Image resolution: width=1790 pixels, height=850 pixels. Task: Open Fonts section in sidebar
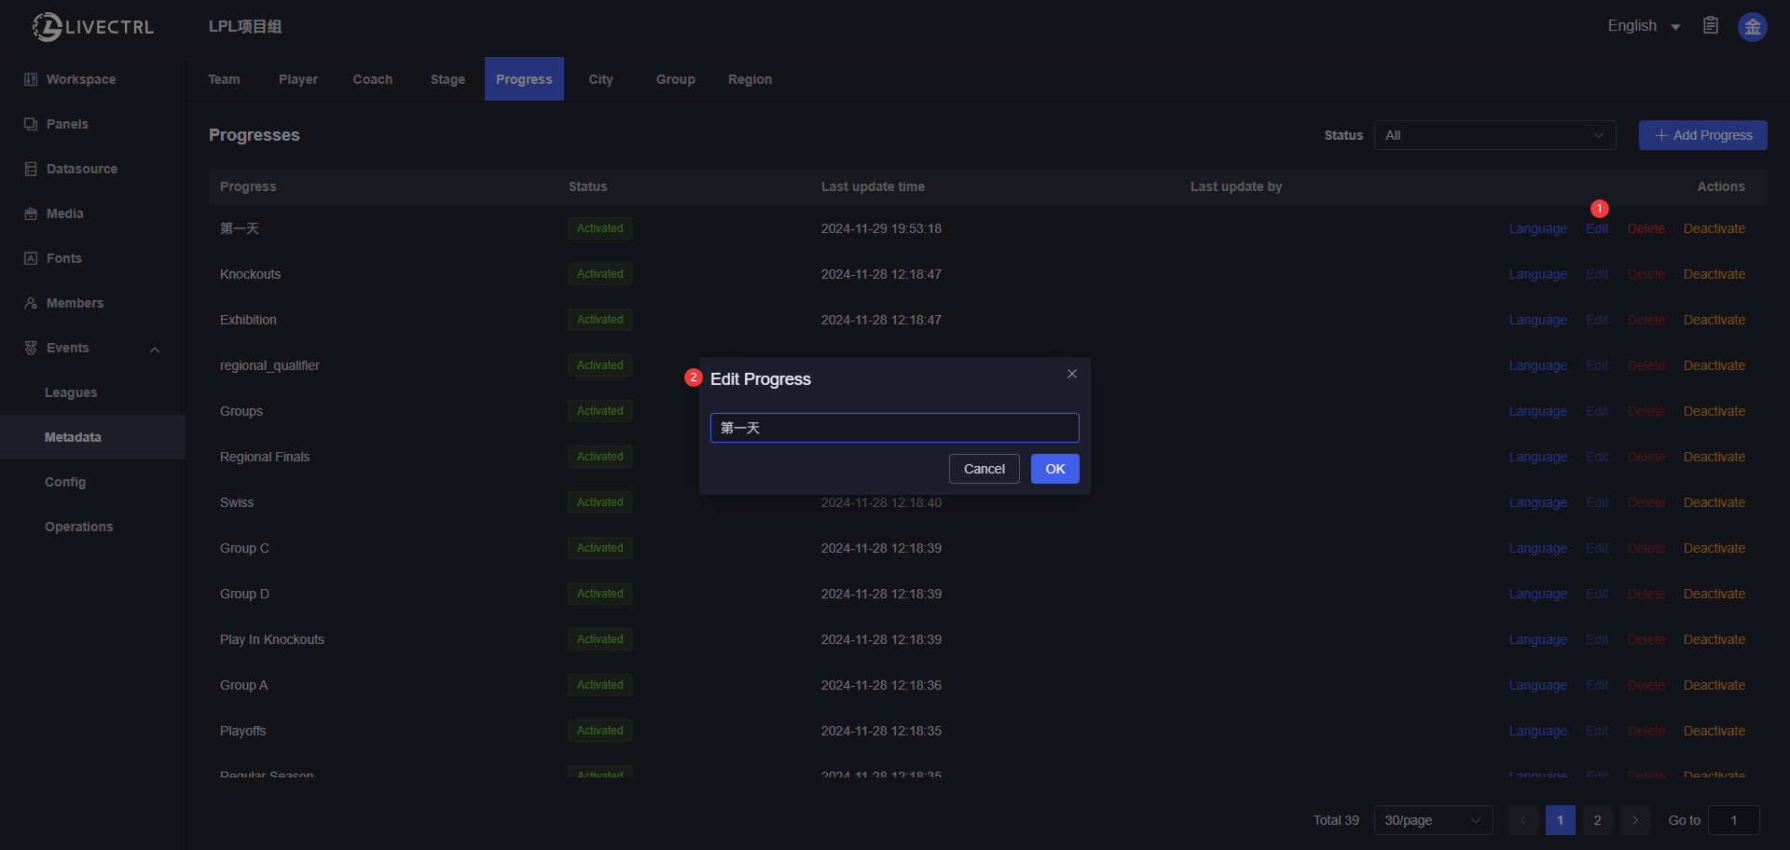coord(63,258)
